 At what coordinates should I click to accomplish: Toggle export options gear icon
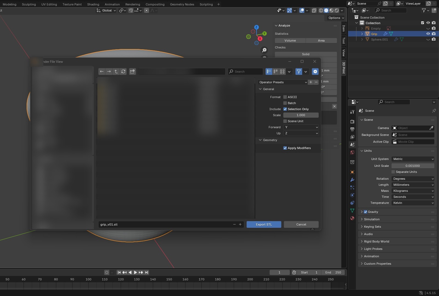(x=315, y=72)
